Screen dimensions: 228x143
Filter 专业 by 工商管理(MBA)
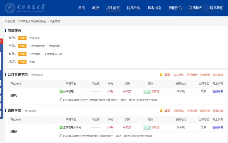point(53,54)
